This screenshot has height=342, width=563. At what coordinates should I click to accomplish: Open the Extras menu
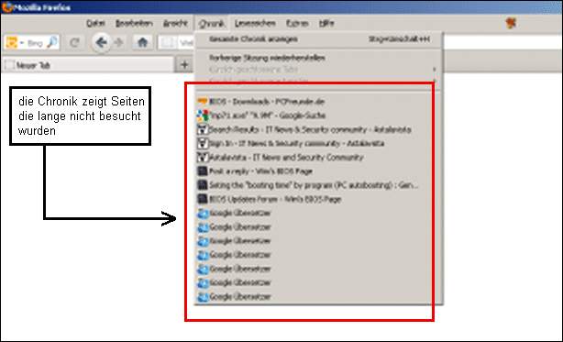tap(297, 24)
